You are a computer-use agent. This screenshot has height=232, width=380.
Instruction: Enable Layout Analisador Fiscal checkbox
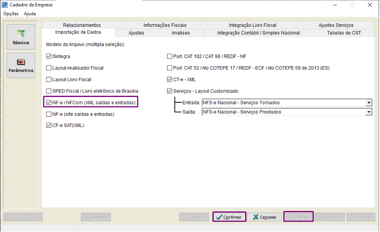[49, 68]
